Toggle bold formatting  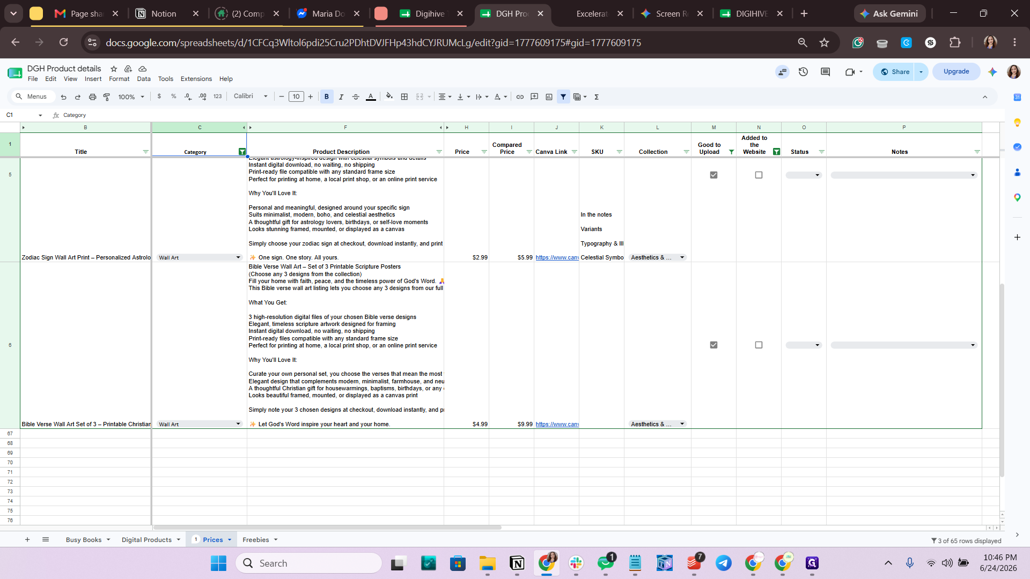point(327,96)
